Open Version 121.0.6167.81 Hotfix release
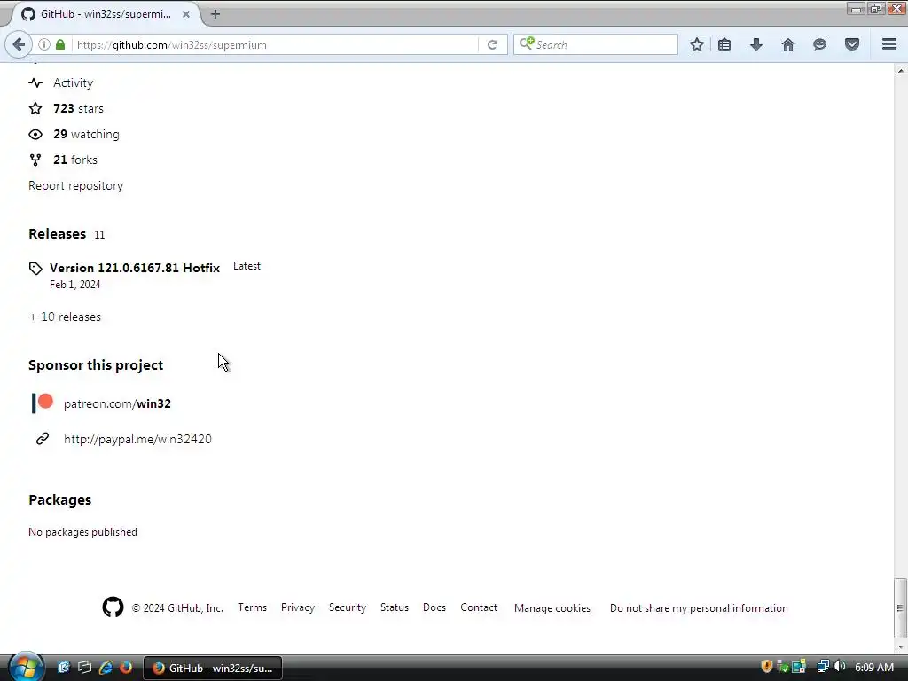This screenshot has height=681, width=908. click(x=135, y=268)
